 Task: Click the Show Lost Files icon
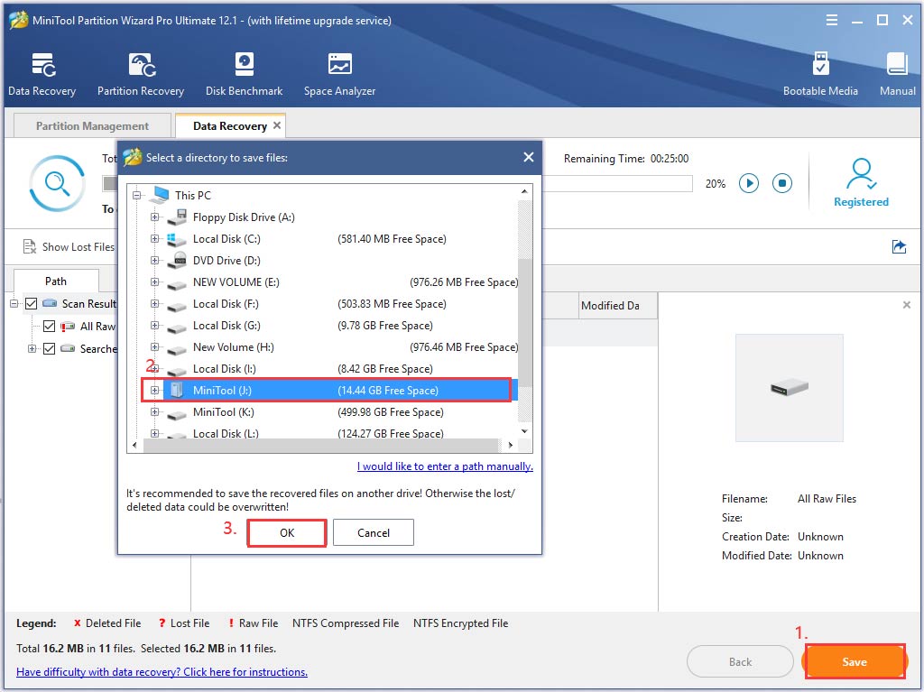click(30, 246)
